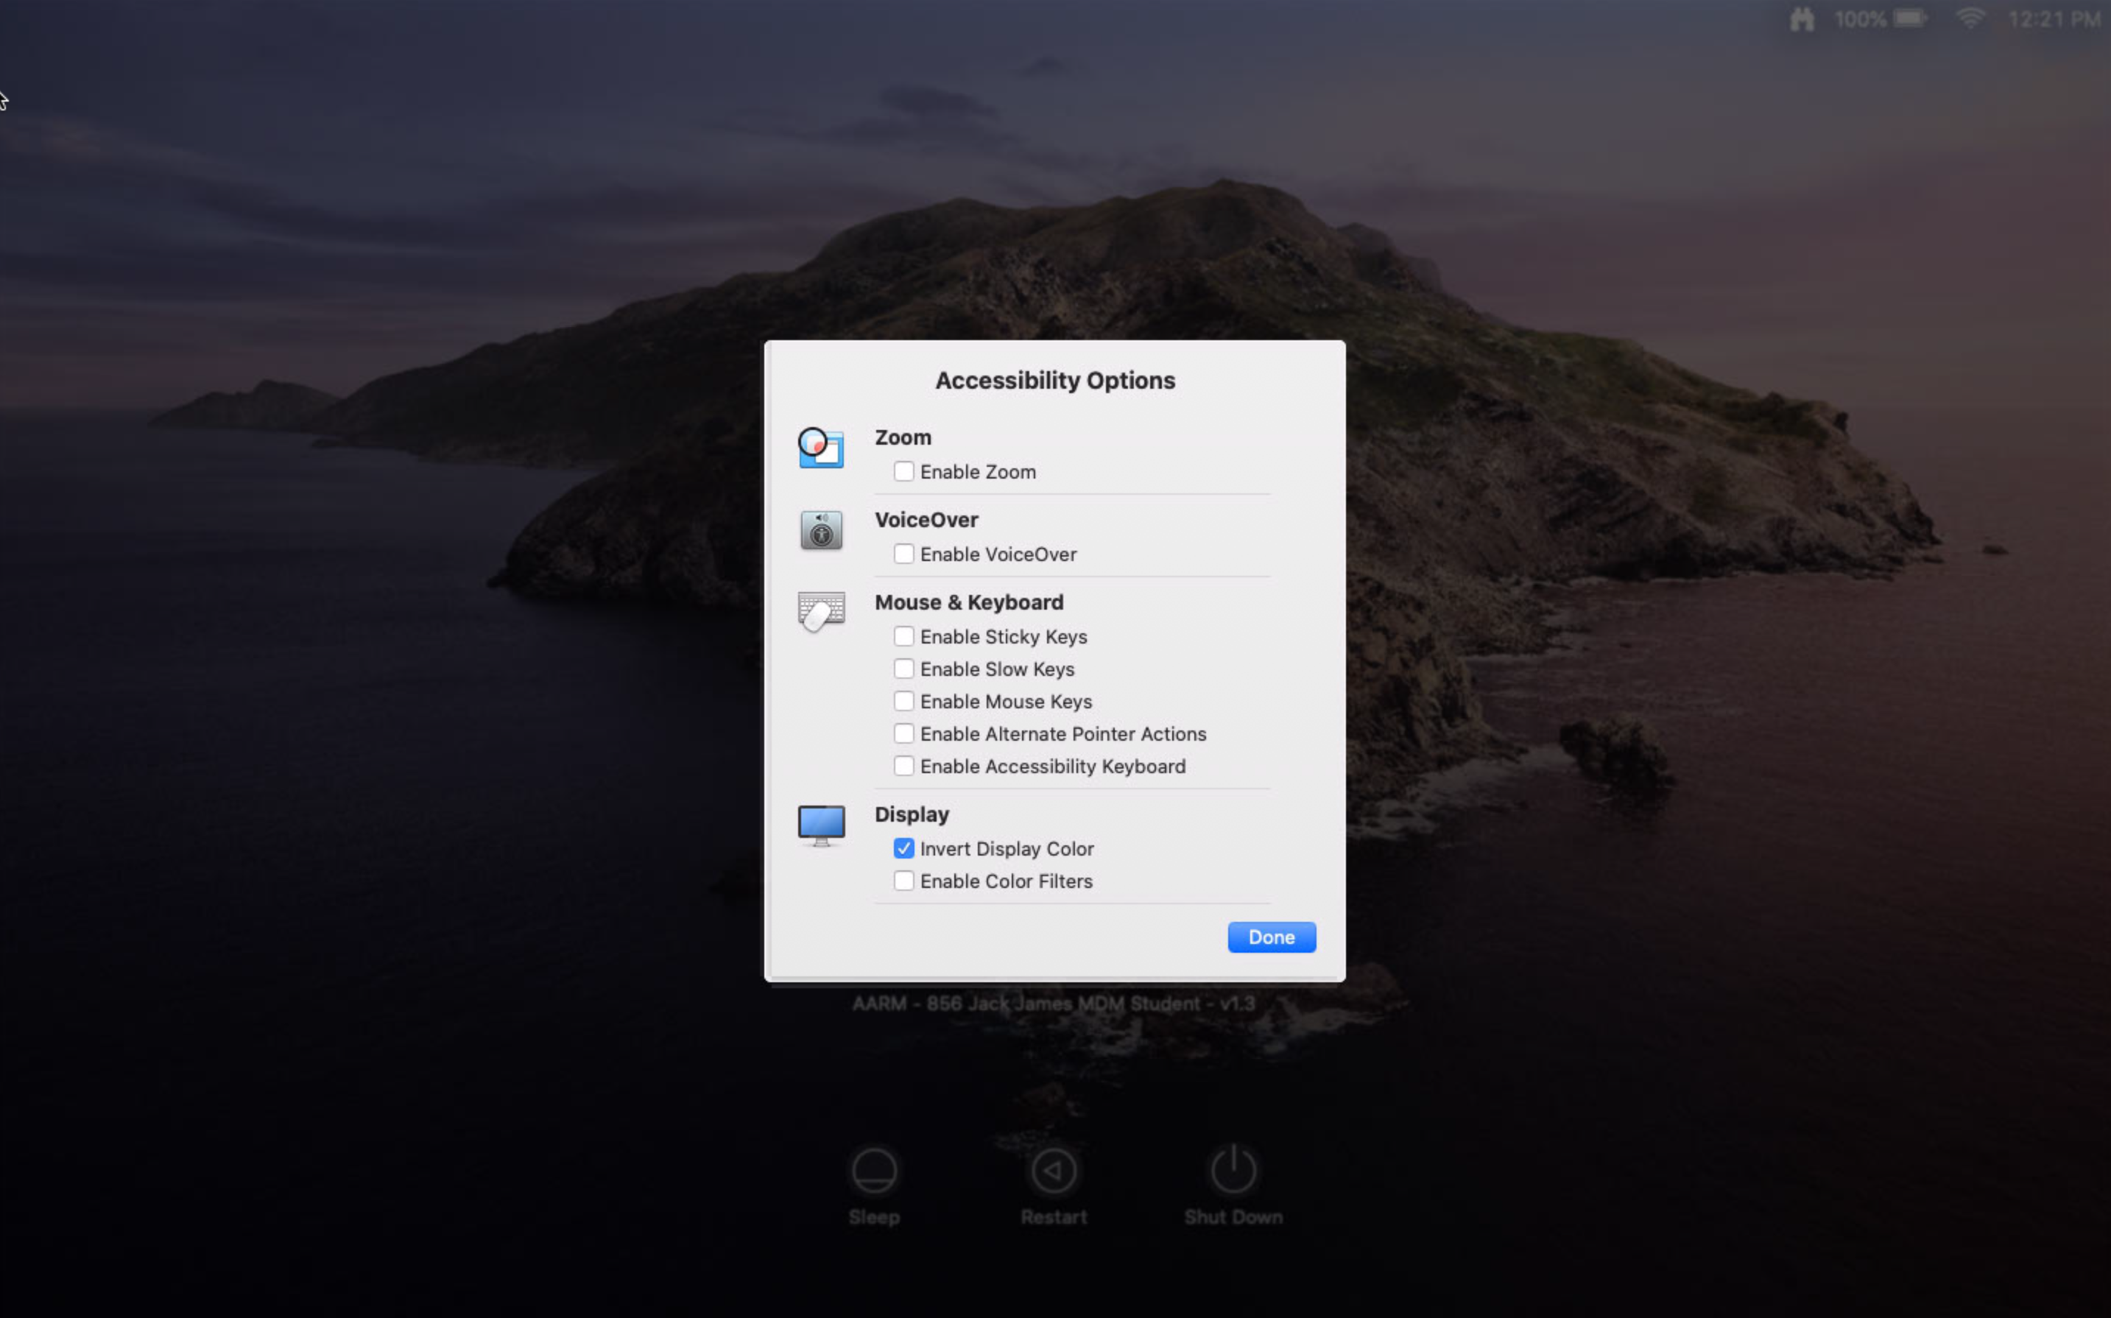The image size is (2111, 1318).
Task: Uncheck Invert Display Color
Action: click(x=904, y=848)
